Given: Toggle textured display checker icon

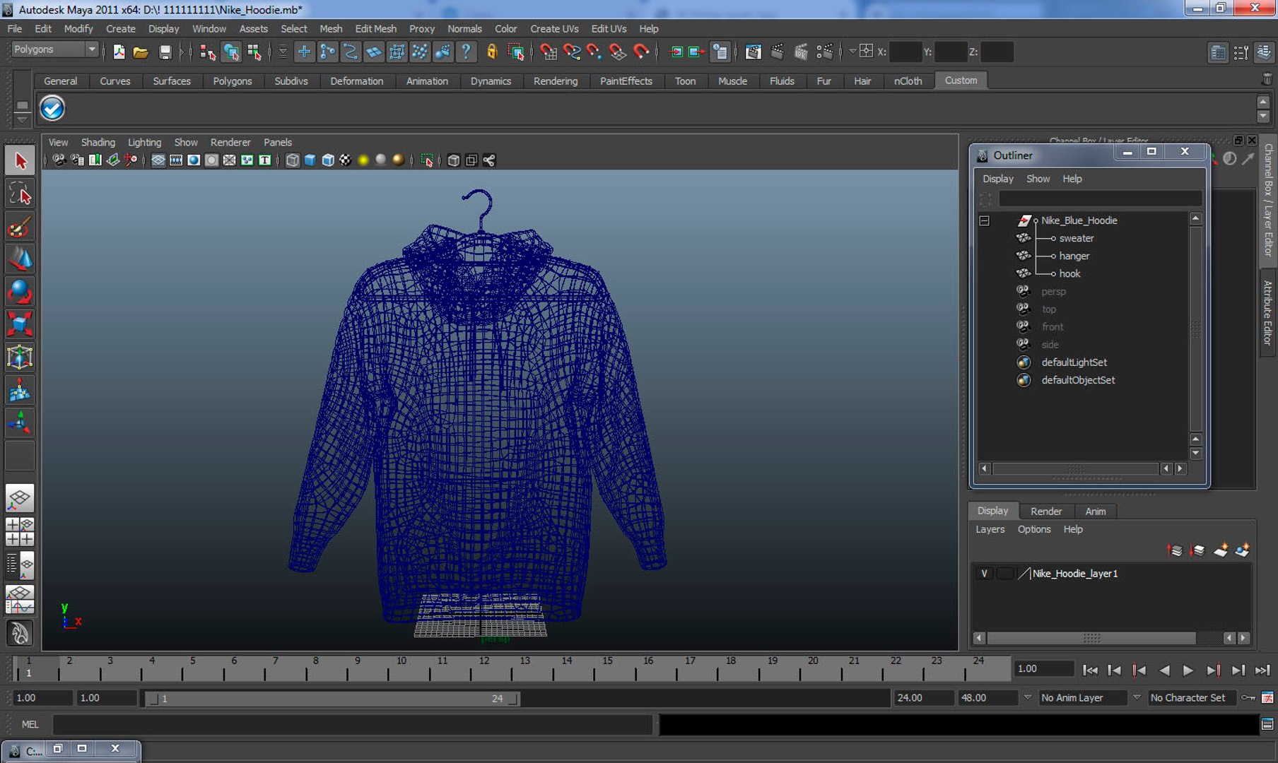Looking at the screenshot, I should pyautogui.click(x=345, y=160).
